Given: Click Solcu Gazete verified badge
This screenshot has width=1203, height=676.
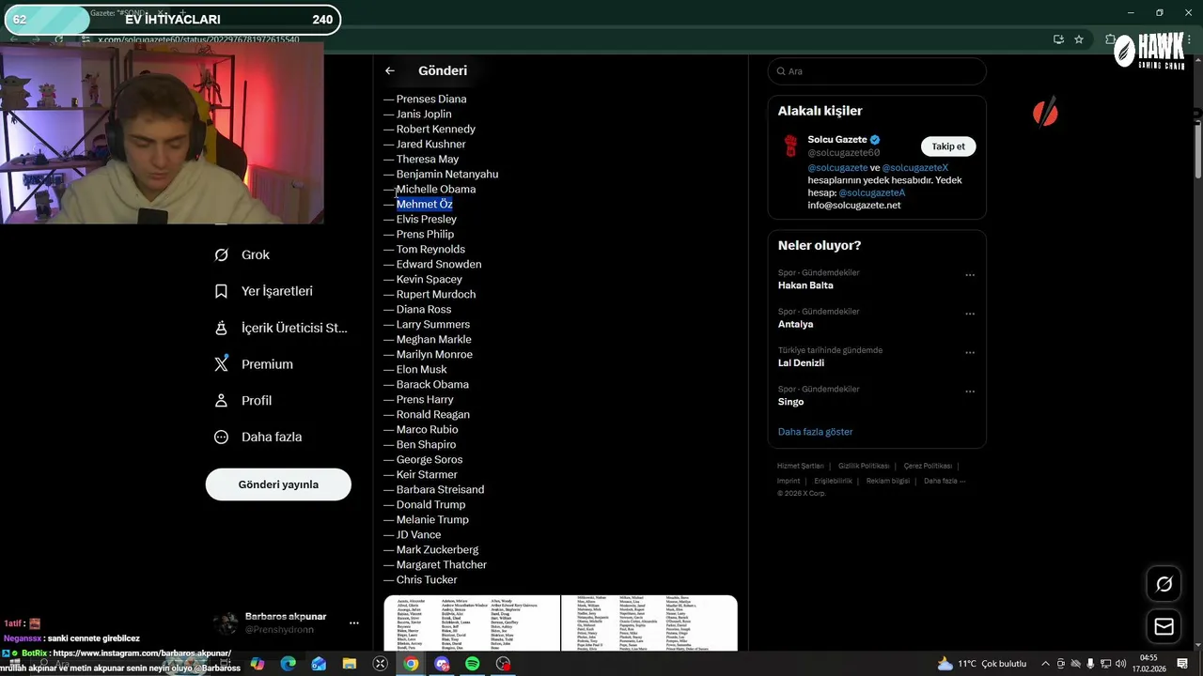Looking at the screenshot, I should coord(875,140).
